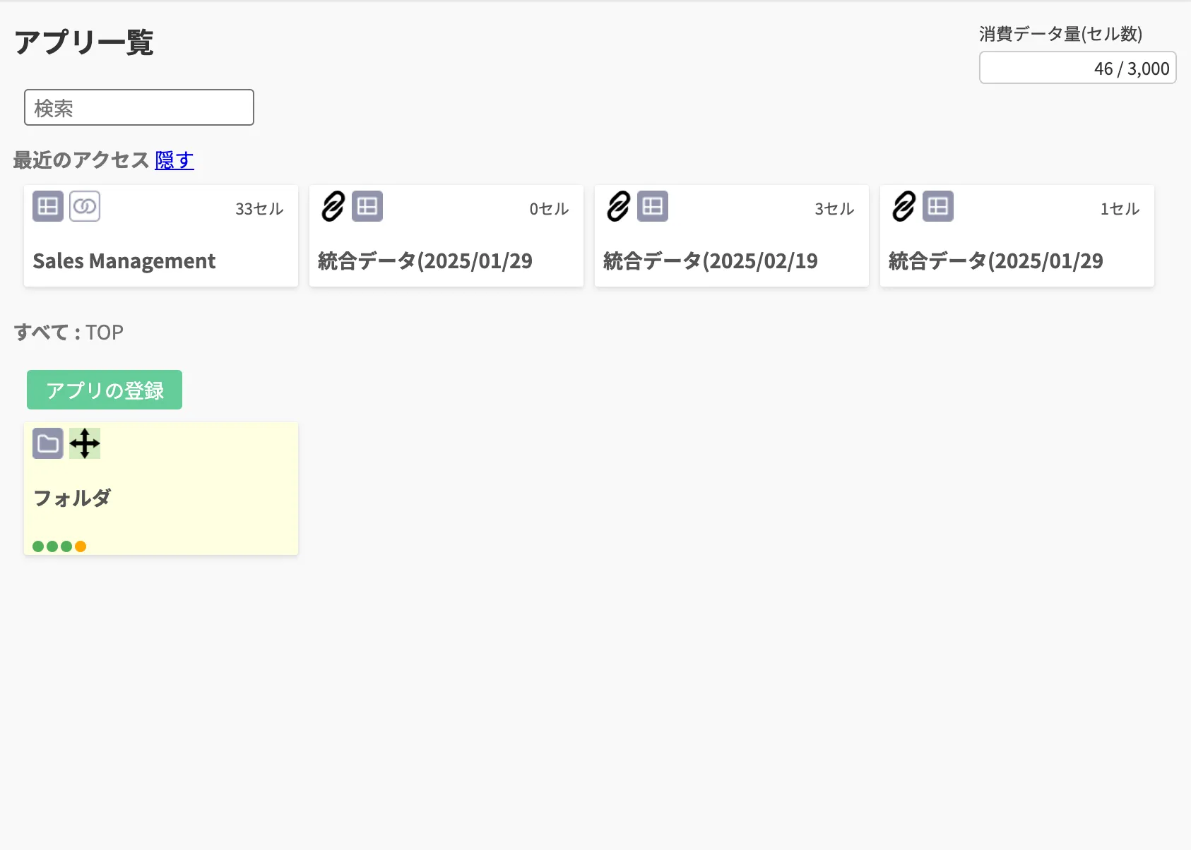1191x850 pixels.
Task: Click the 消費データ量(セル数) label
Action: point(1061,34)
